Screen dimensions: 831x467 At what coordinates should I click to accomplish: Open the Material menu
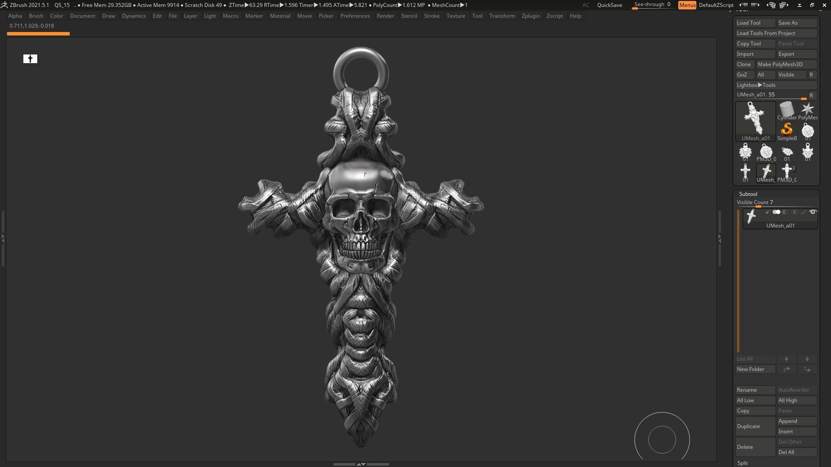click(x=280, y=16)
